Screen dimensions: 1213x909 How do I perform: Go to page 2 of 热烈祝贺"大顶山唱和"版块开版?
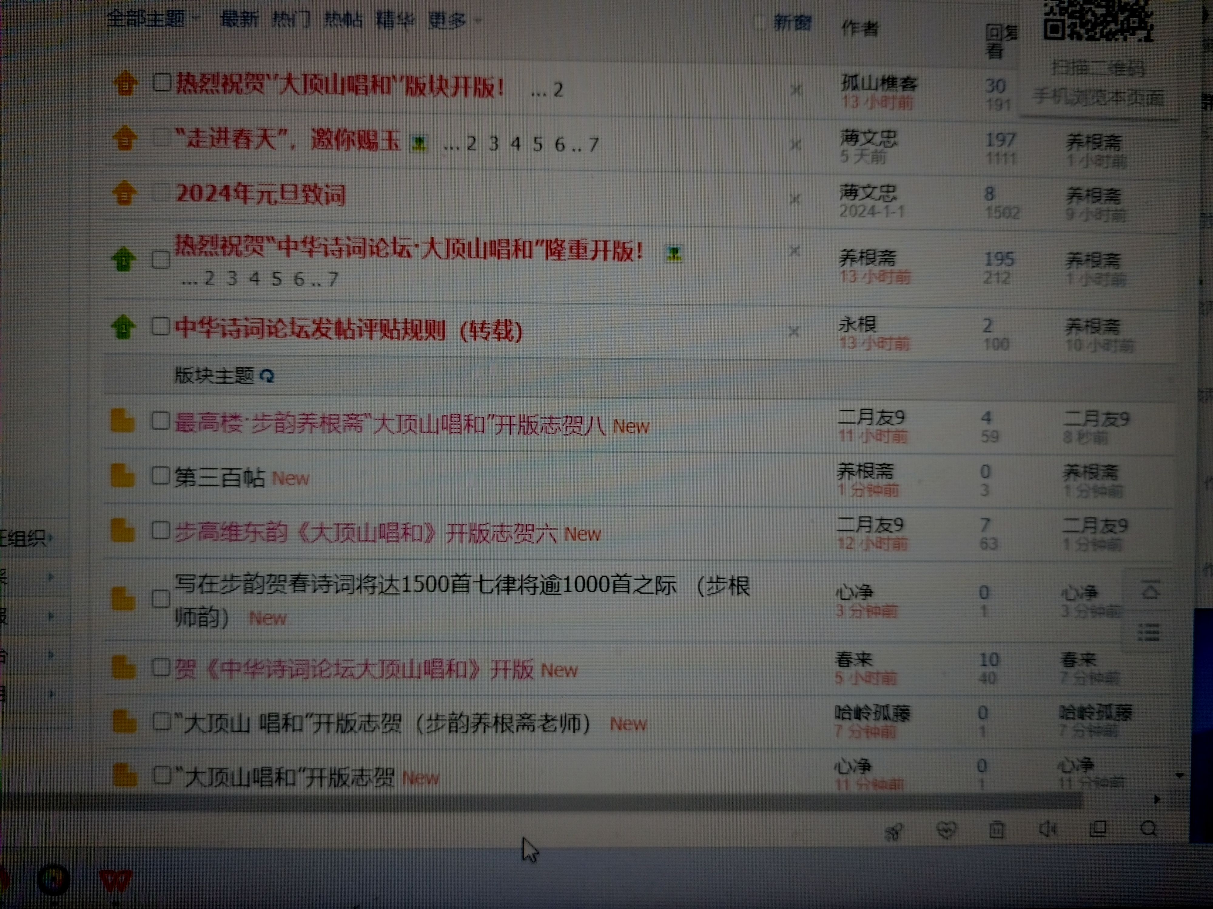point(558,90)
